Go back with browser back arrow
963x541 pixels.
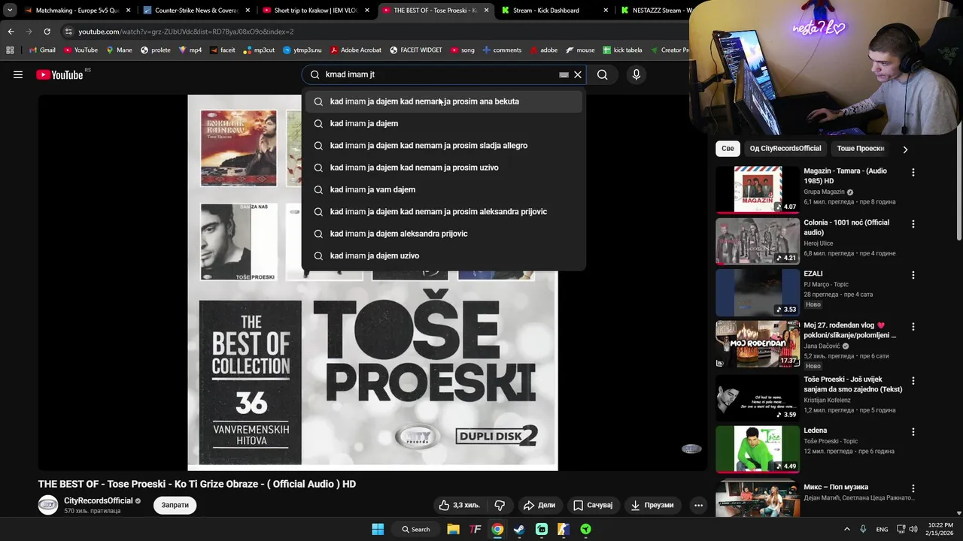click(11, 32)
